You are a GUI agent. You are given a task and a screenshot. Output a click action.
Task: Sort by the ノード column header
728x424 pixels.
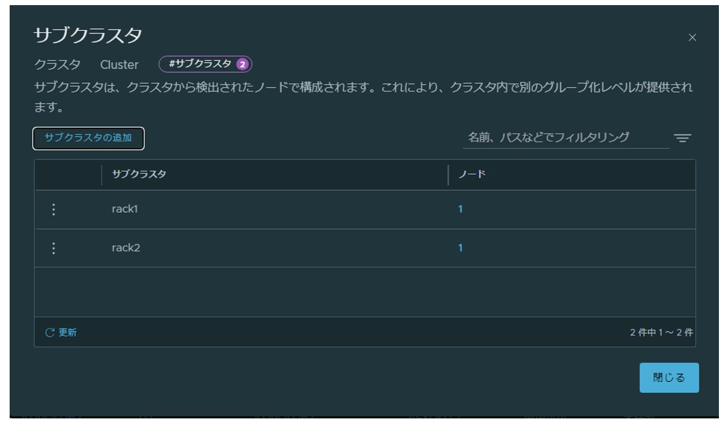coord(472,175)
